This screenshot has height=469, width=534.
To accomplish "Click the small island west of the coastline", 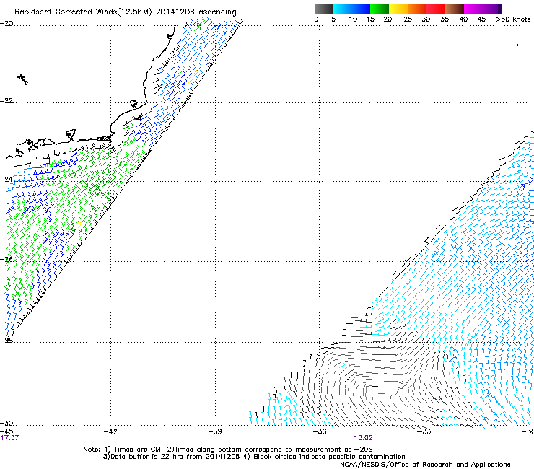I will (23, 79).
